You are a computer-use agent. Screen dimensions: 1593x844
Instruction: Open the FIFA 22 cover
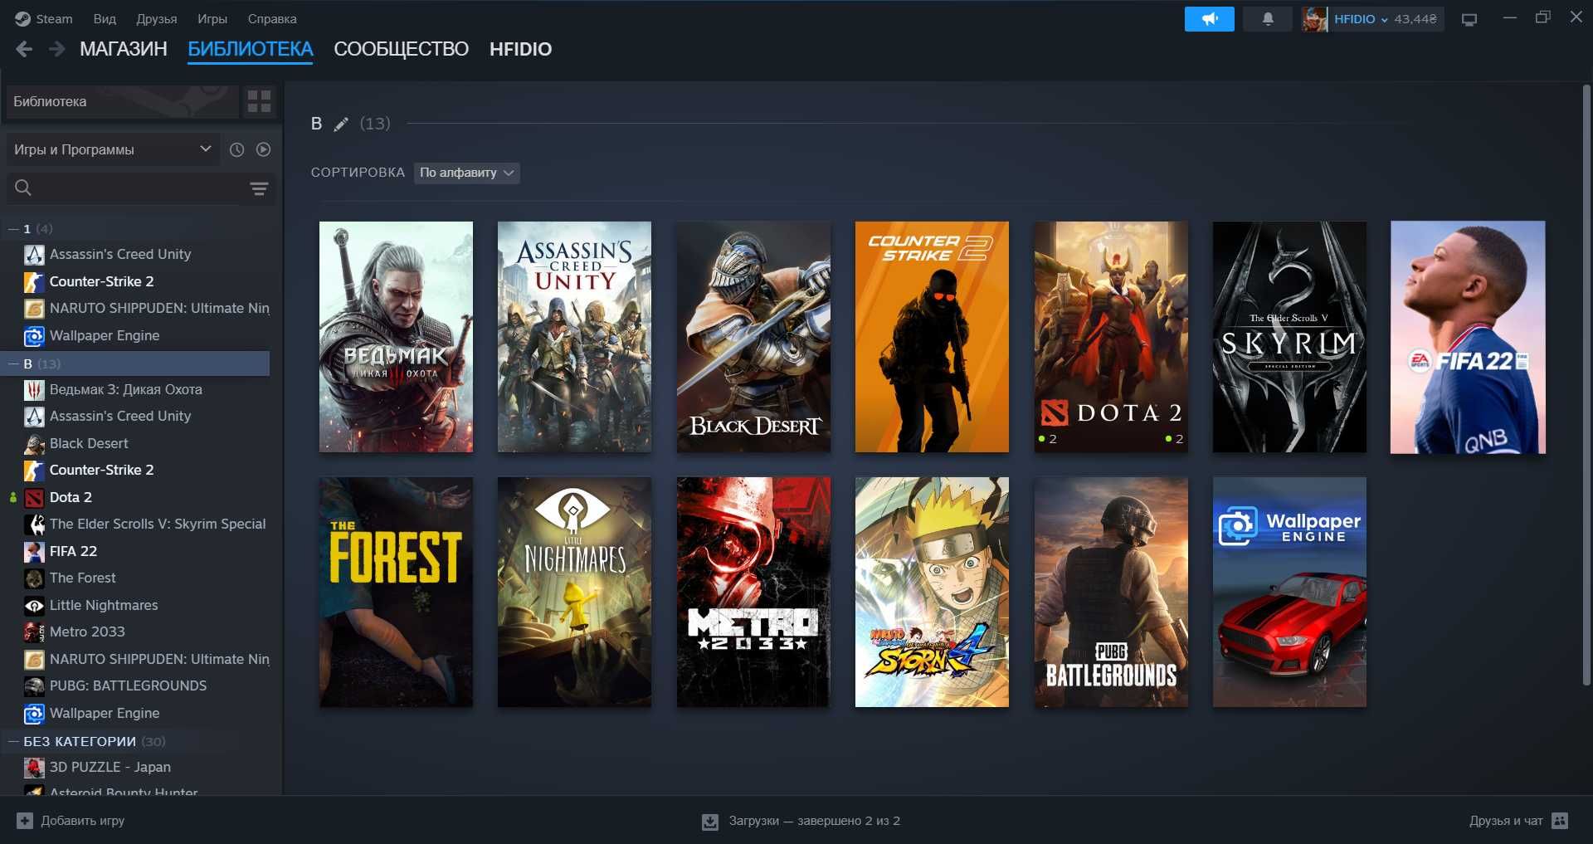point(1468,337)
